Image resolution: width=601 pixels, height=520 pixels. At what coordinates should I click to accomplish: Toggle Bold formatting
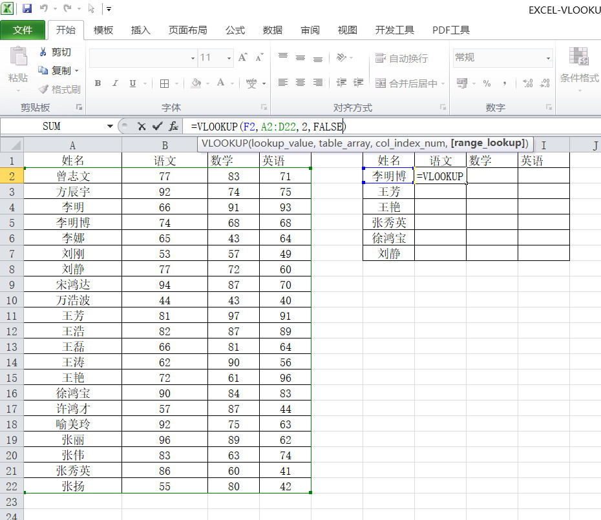coord(98,83)
